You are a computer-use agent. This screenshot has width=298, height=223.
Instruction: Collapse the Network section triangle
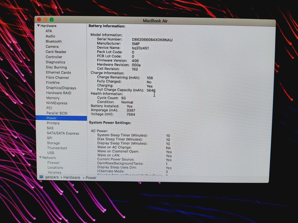coord(40,157)
